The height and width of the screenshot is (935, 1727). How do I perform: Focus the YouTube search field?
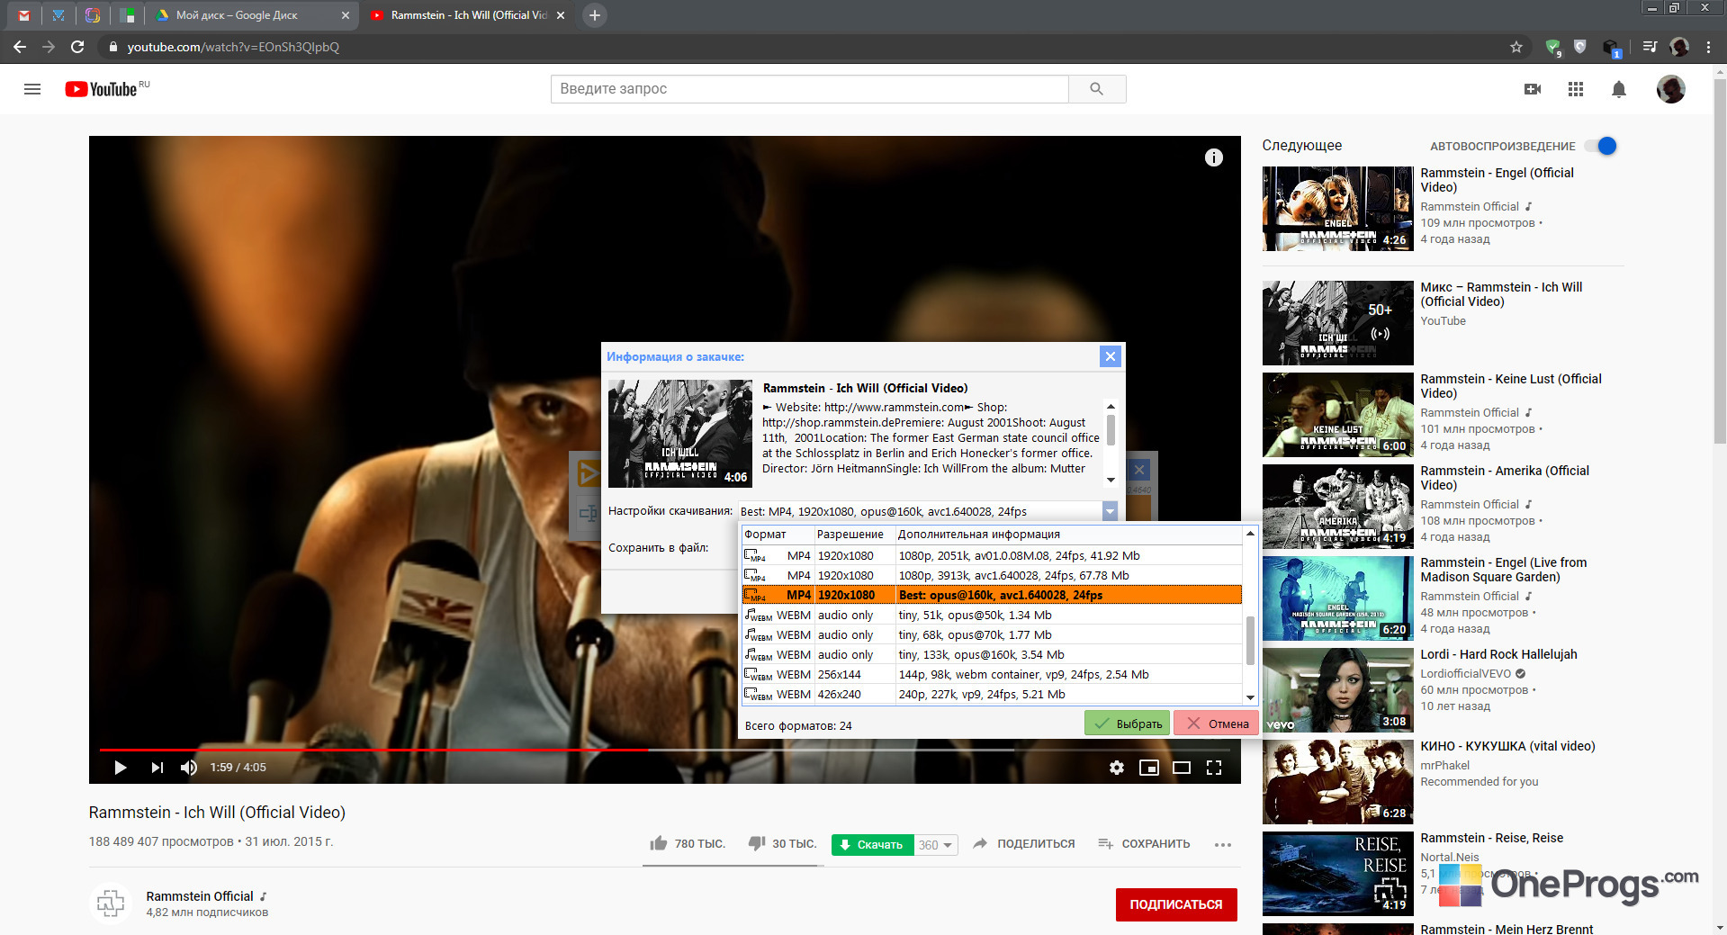(x=809, y=89)
